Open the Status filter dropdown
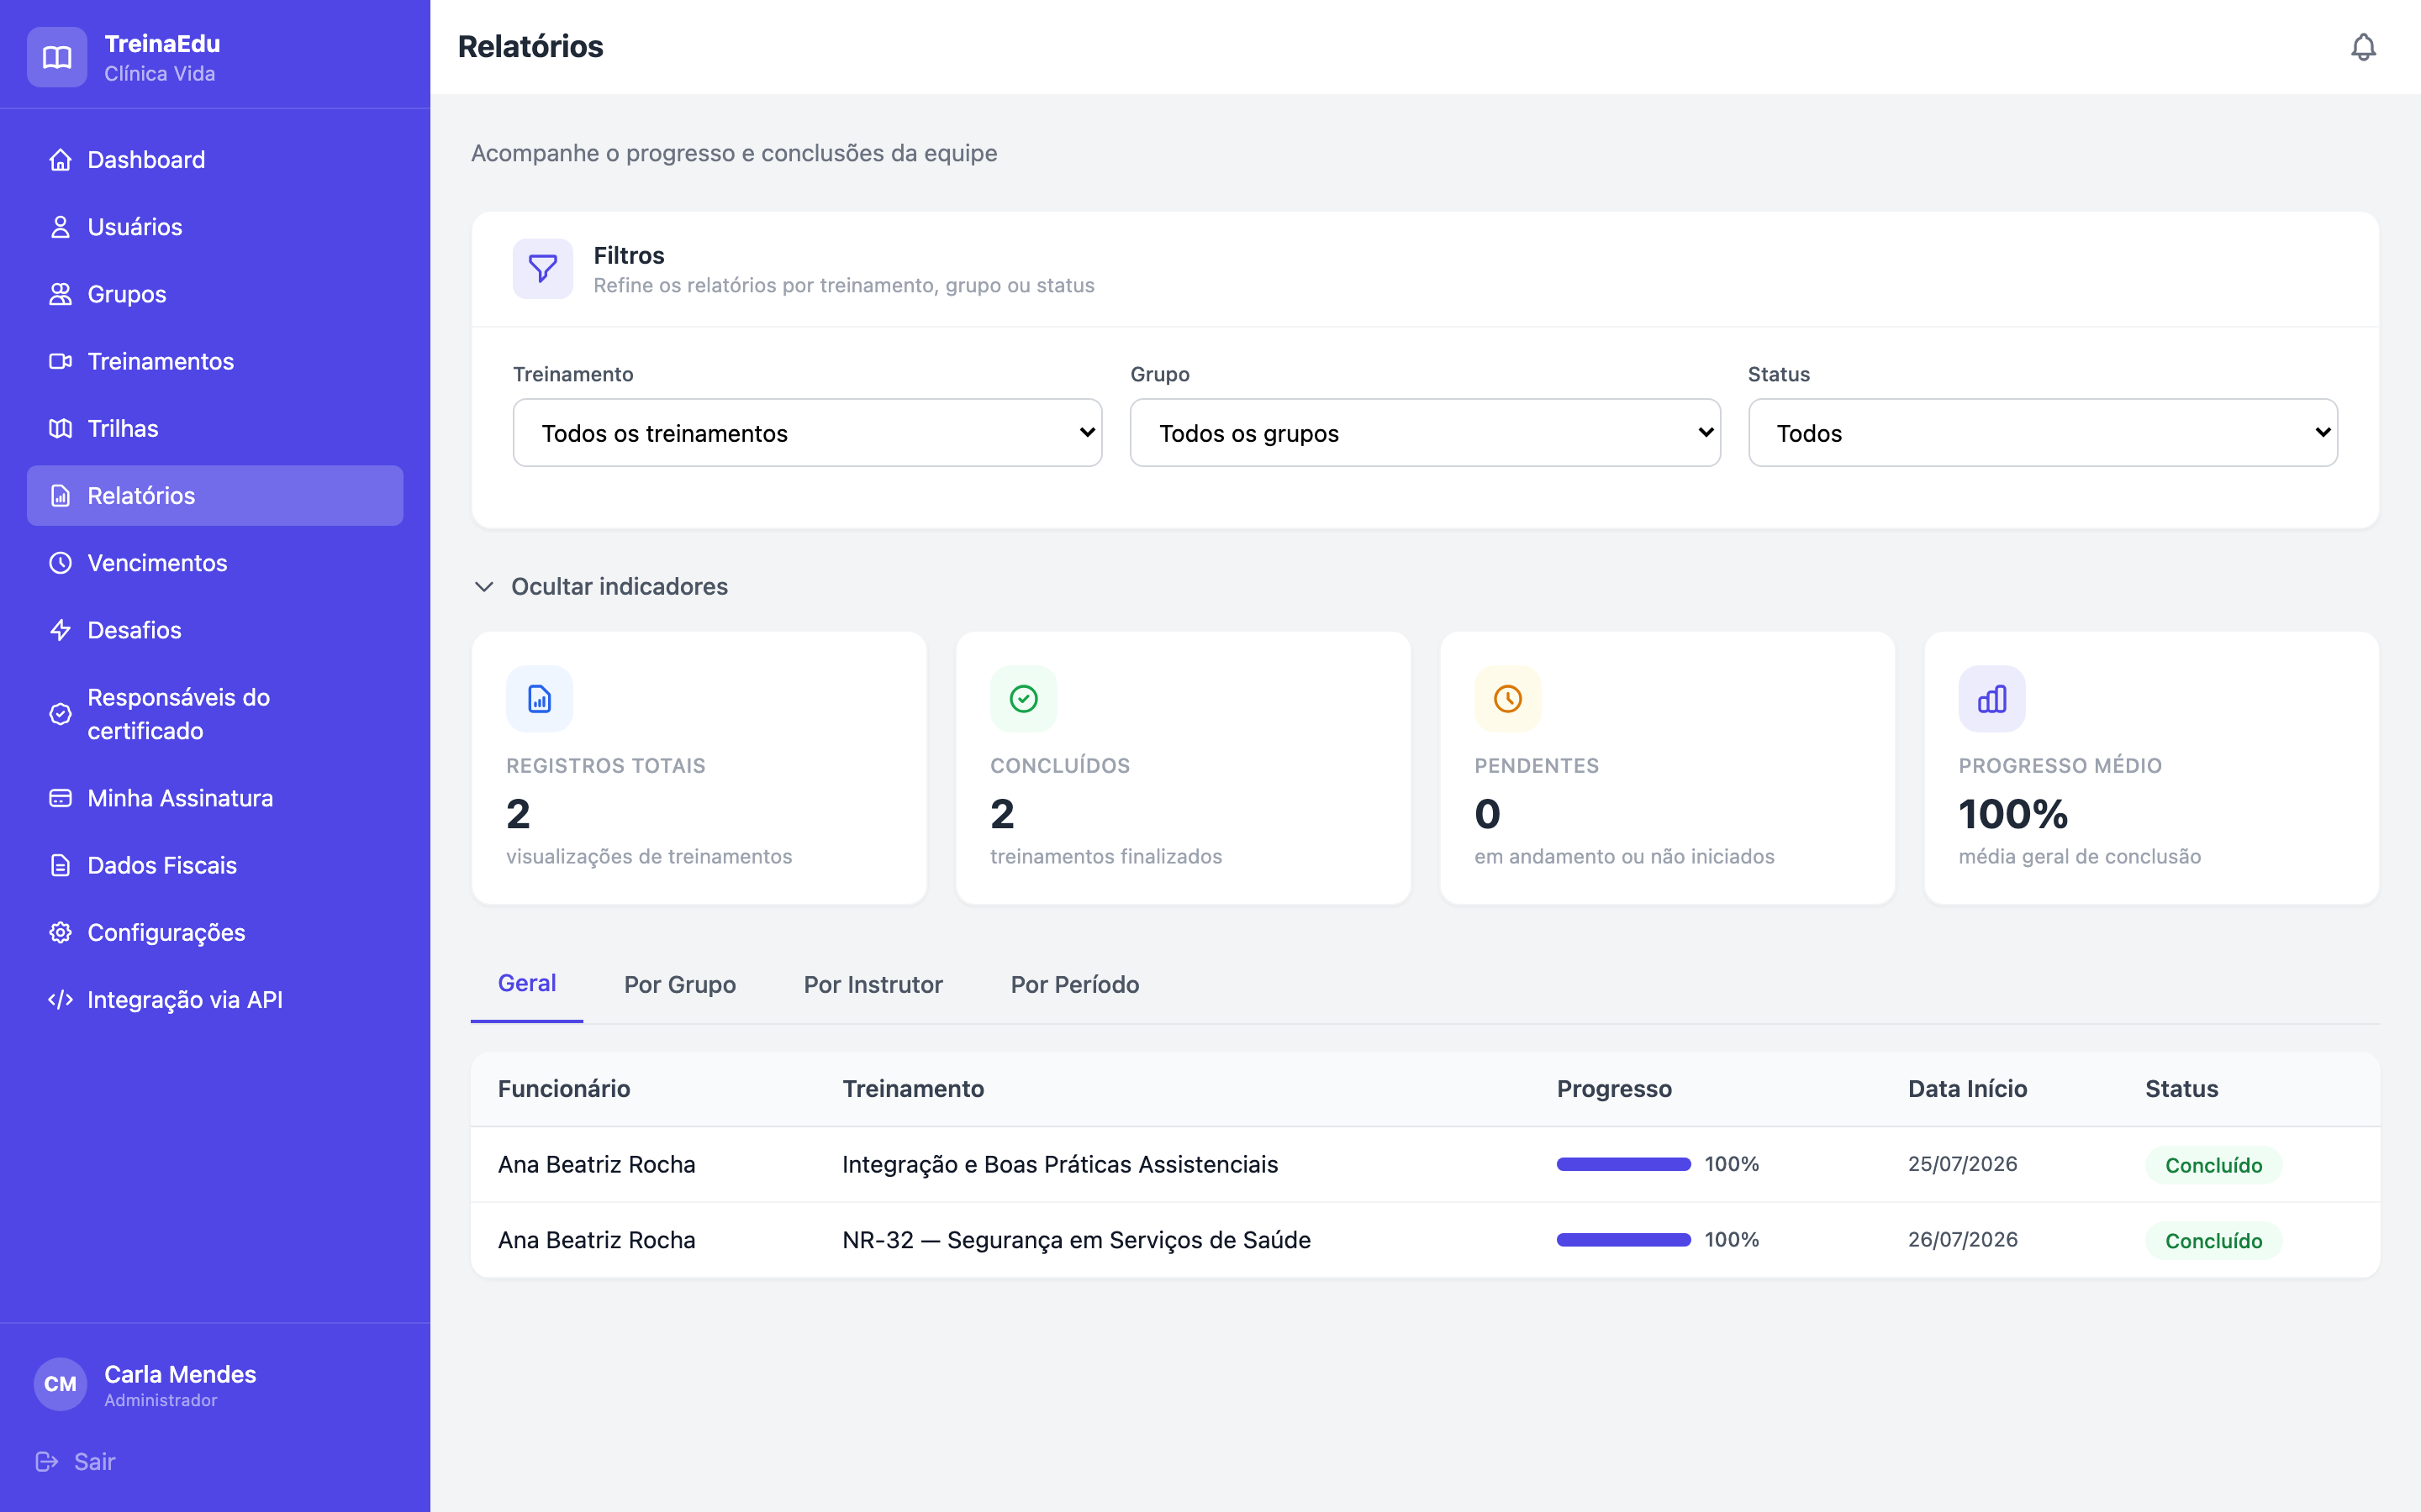2421x1512 pixels. pyautogui.click(x=2043, y=433)
